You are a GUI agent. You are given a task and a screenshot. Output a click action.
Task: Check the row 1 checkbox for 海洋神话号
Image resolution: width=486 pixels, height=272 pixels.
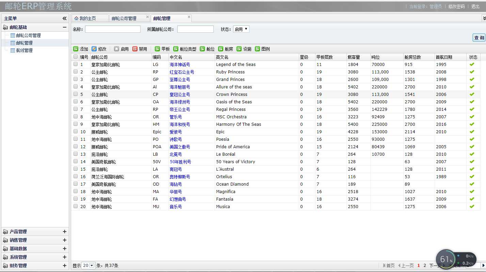coord(76,64)
